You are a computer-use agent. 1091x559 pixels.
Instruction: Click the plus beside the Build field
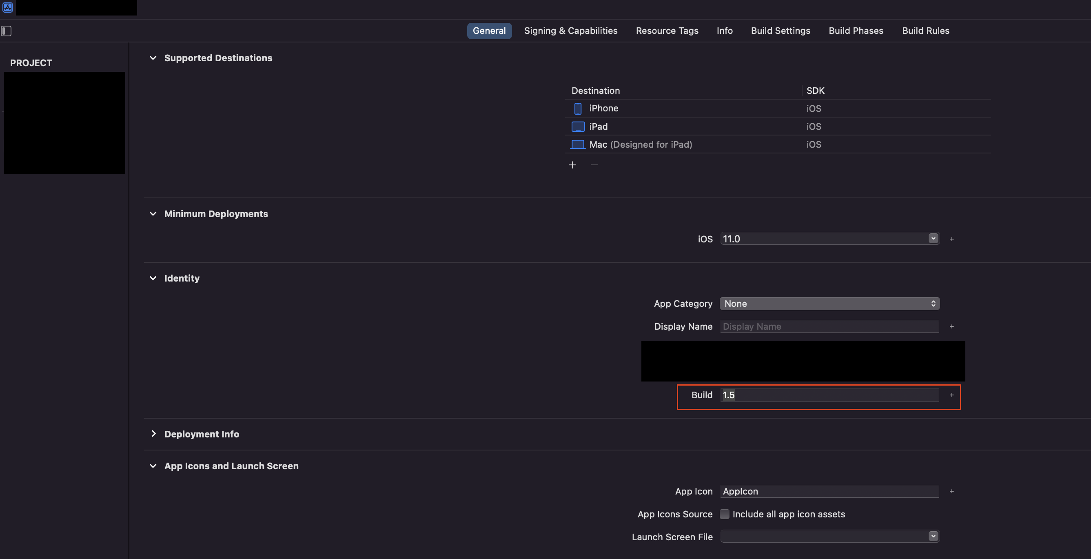pos(951,395)
